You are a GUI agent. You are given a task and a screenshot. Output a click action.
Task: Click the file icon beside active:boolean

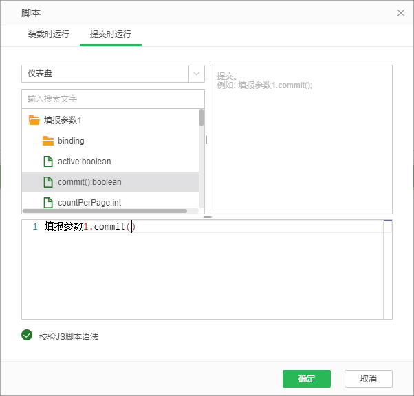(x=47, y=162)
